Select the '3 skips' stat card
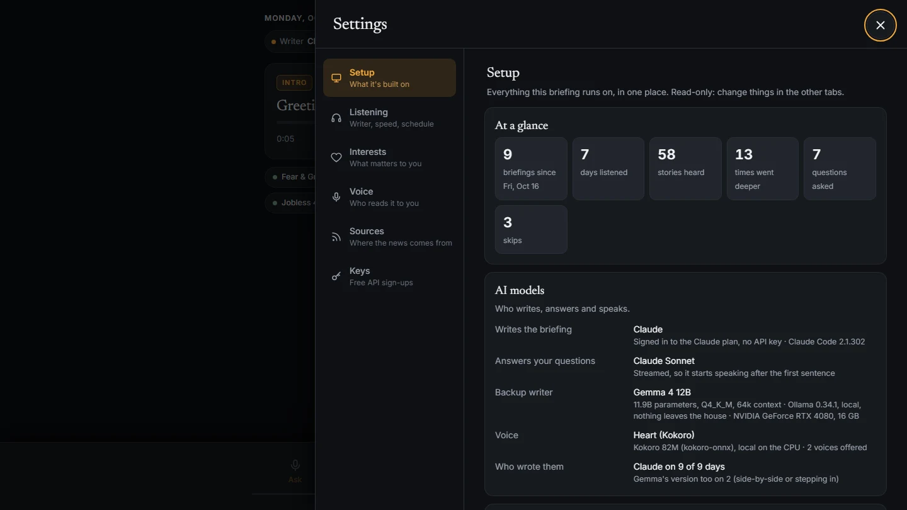 coord(531,229)
